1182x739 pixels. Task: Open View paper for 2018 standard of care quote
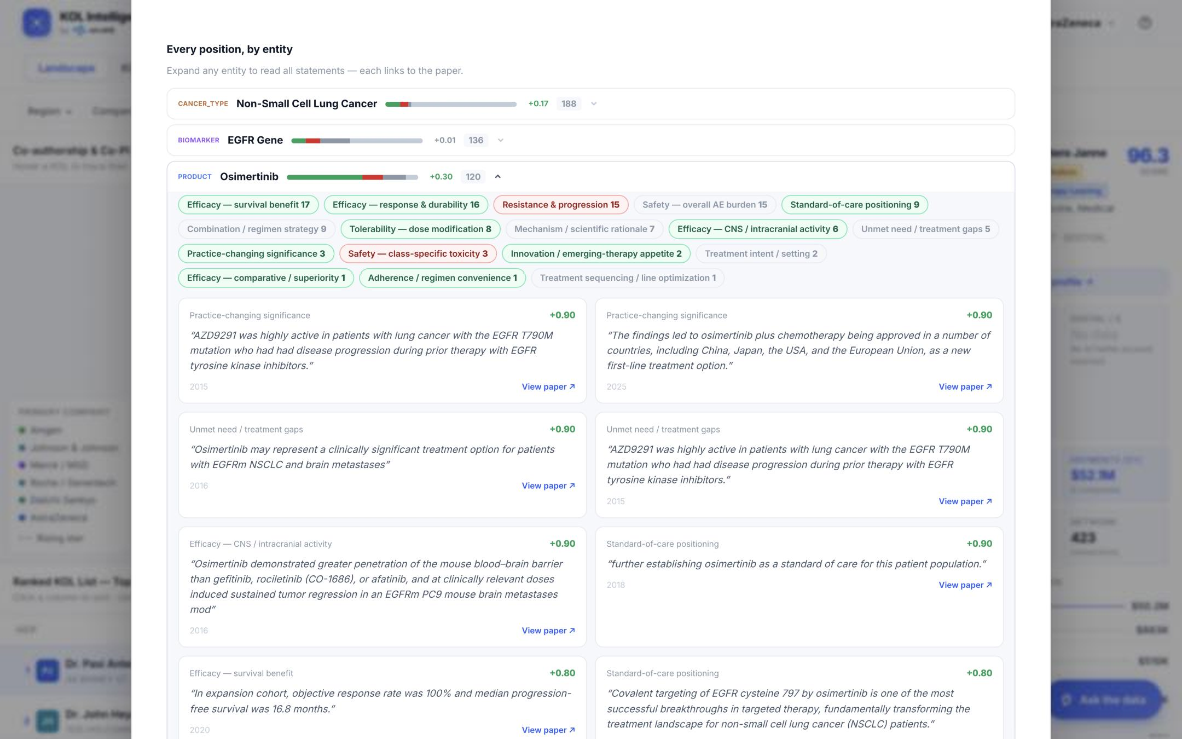(965, 585)
